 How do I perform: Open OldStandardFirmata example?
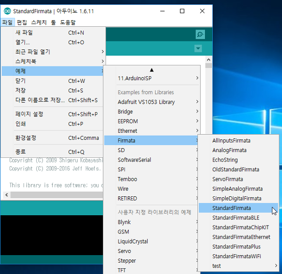[238, 169]
